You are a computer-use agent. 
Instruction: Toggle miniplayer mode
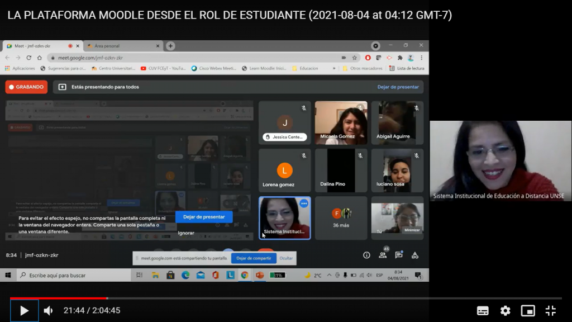[x=528, y=311]
